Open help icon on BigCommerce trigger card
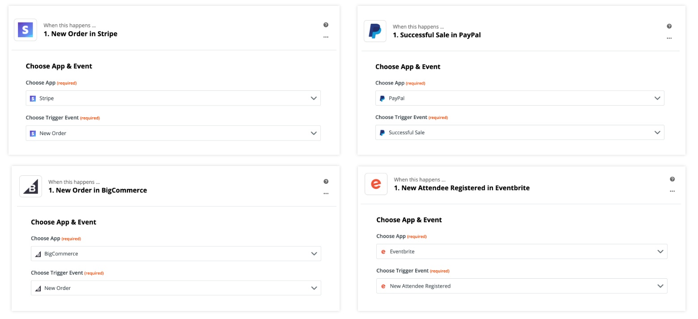The image size is (698, 319). [326, 182]
